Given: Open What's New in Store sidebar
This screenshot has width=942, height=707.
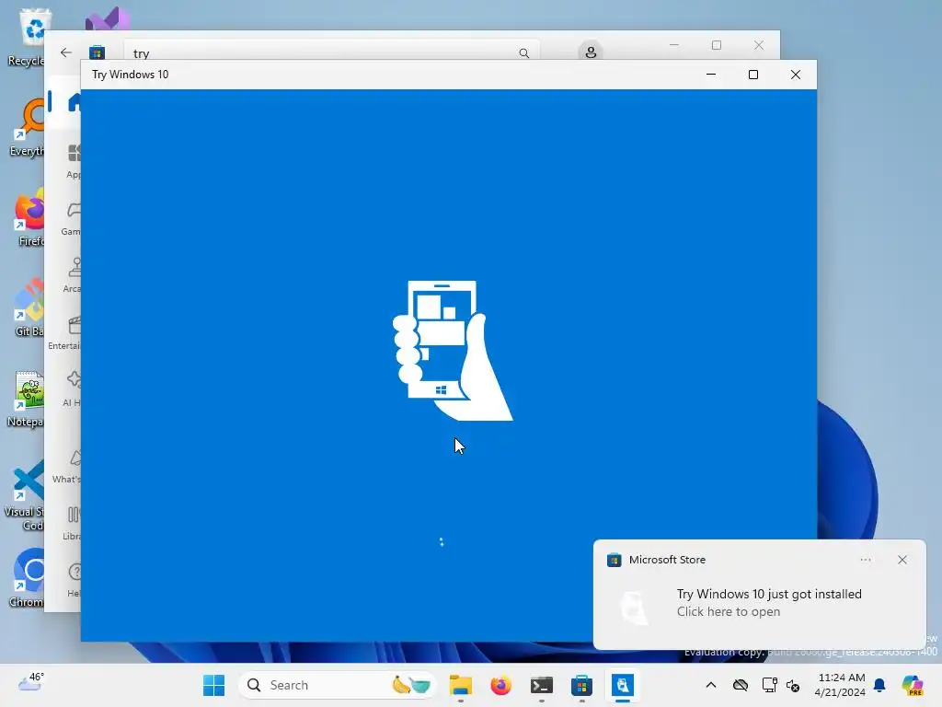Looking at the screenshot, I should coord(67,466).
